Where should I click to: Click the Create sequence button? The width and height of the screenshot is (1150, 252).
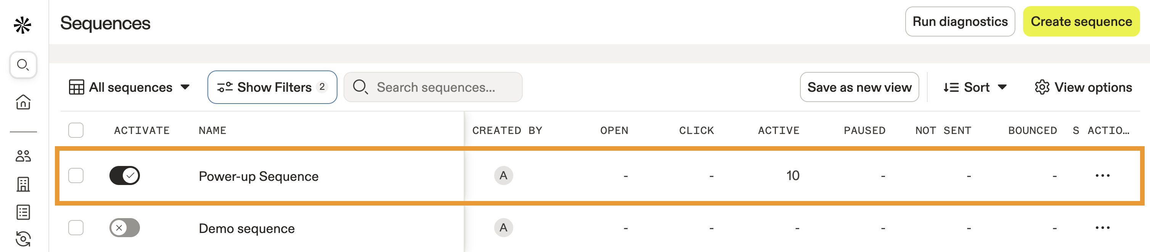(x=1081, y=21)
